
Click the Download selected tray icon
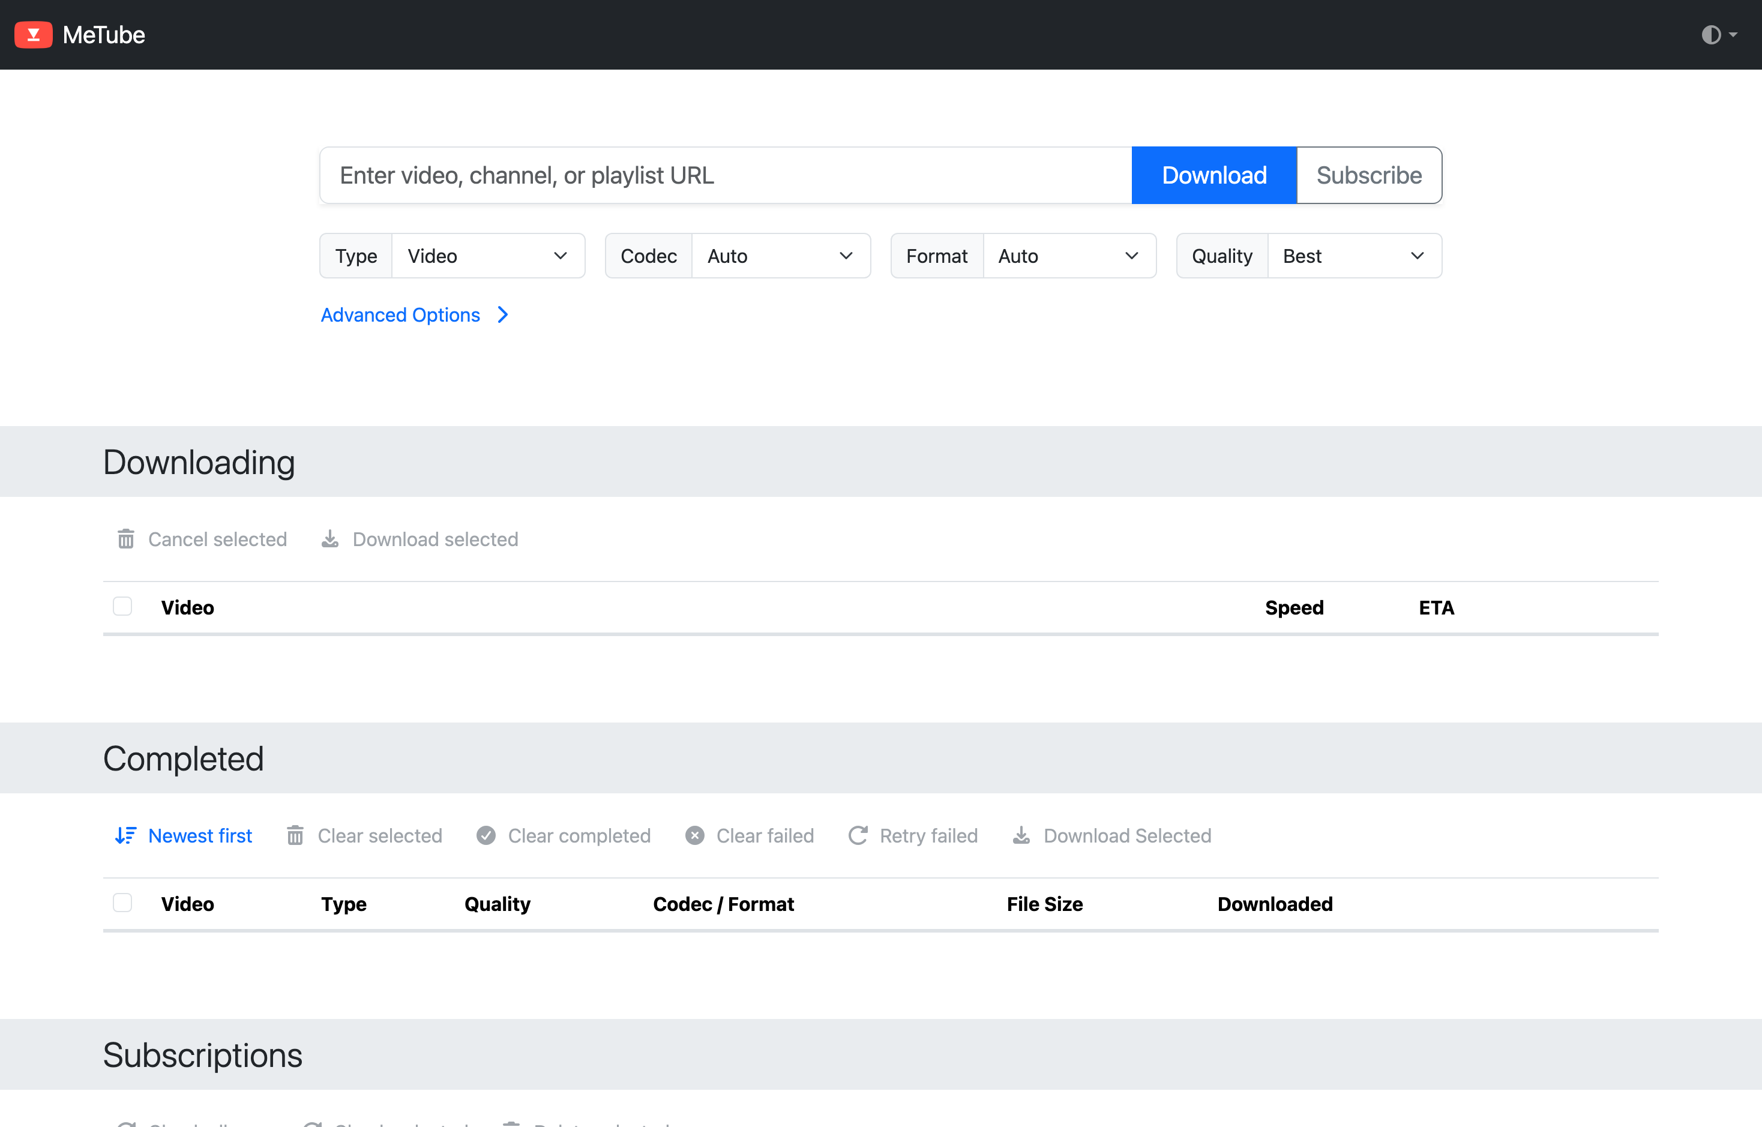tap(330, 539)
